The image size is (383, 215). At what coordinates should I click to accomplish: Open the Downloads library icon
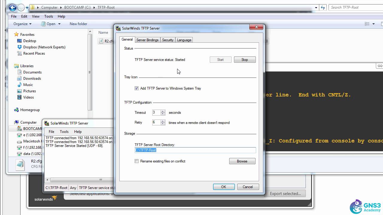click(20, 79)
